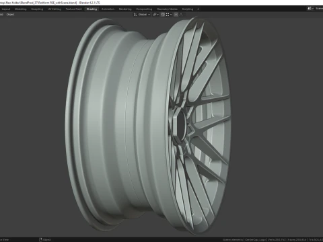Image resolution: width=323 pixels, height=242 pixels.
Task: Click the Object mouse hint in status bar
Action: coord(45,240)
